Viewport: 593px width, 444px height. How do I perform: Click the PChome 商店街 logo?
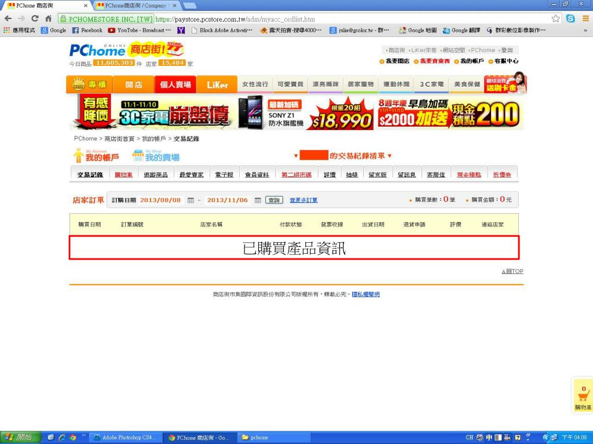pyautogui.click(x=127, y=50)
